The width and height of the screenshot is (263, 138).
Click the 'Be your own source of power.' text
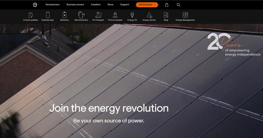tap(109, 121)
